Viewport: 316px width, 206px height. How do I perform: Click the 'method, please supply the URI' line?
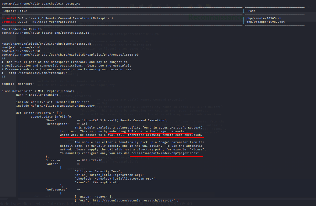[x=133, y=149]
